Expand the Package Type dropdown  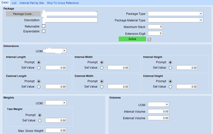(201, 14)
